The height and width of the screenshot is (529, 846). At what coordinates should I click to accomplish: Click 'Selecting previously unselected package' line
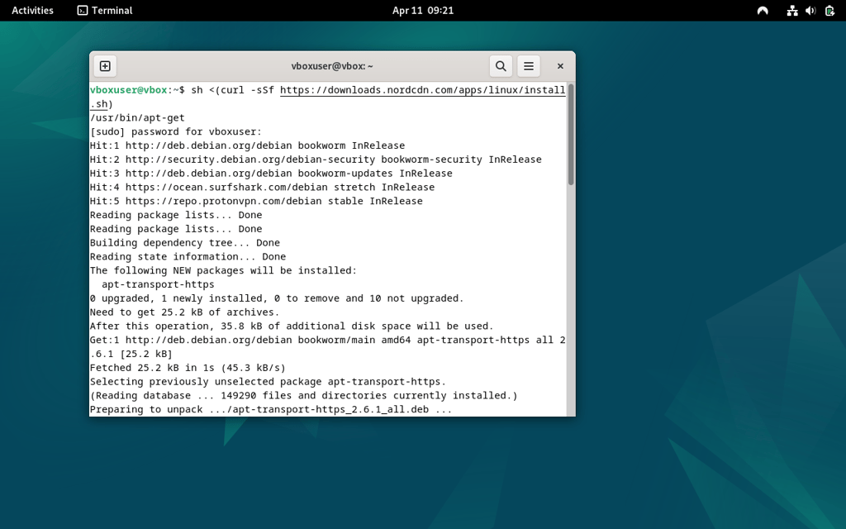point(268,382)
